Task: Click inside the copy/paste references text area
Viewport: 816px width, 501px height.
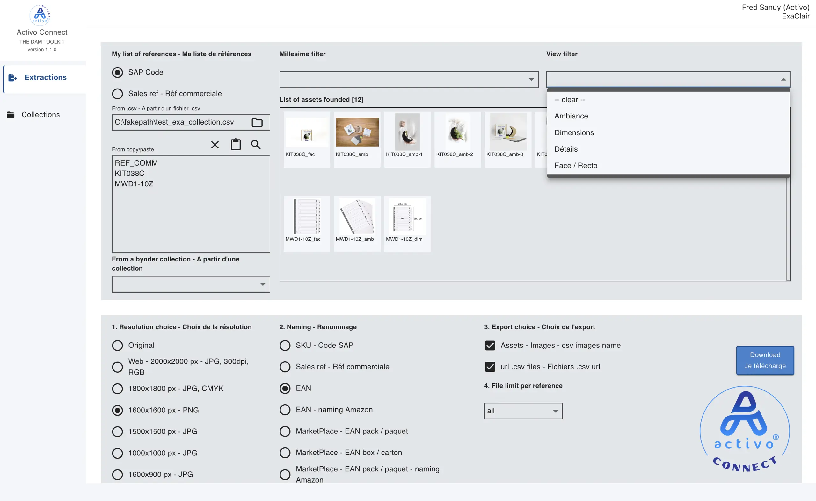Action: pyautogui.click(x=191, y=215)
